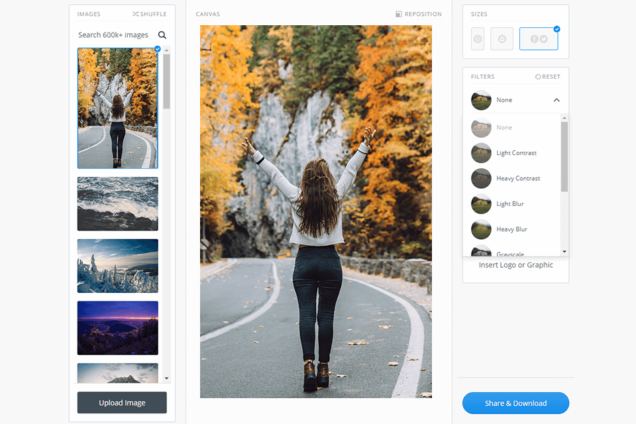Collapse the filters dropdown chevron
636x424 pixels.
(x=556, y=100)
